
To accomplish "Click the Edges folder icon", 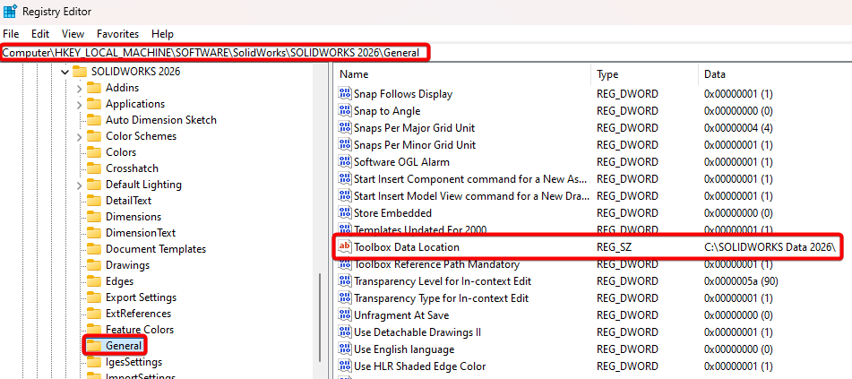I will [94, 281].
